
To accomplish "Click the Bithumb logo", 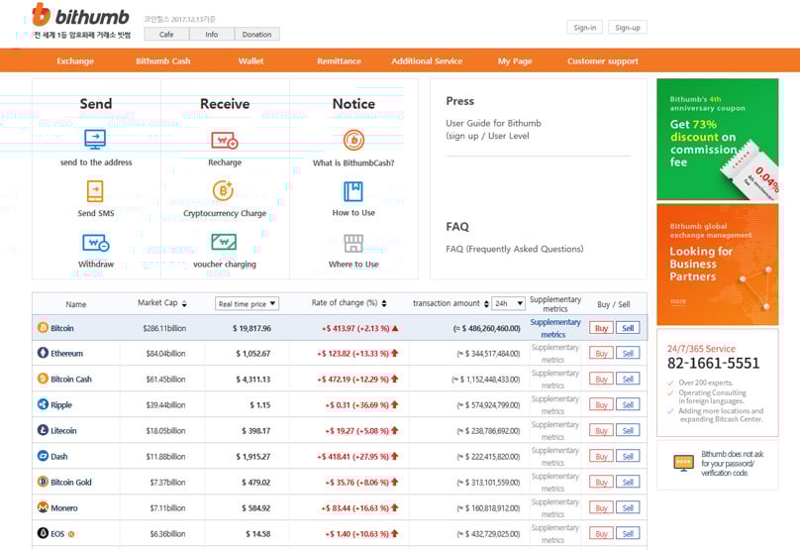I will (80, 15).
